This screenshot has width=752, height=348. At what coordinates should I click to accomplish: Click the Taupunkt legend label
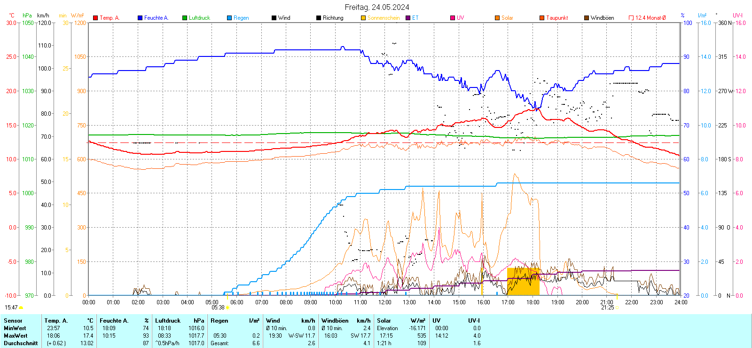click(x=557, y=18)
